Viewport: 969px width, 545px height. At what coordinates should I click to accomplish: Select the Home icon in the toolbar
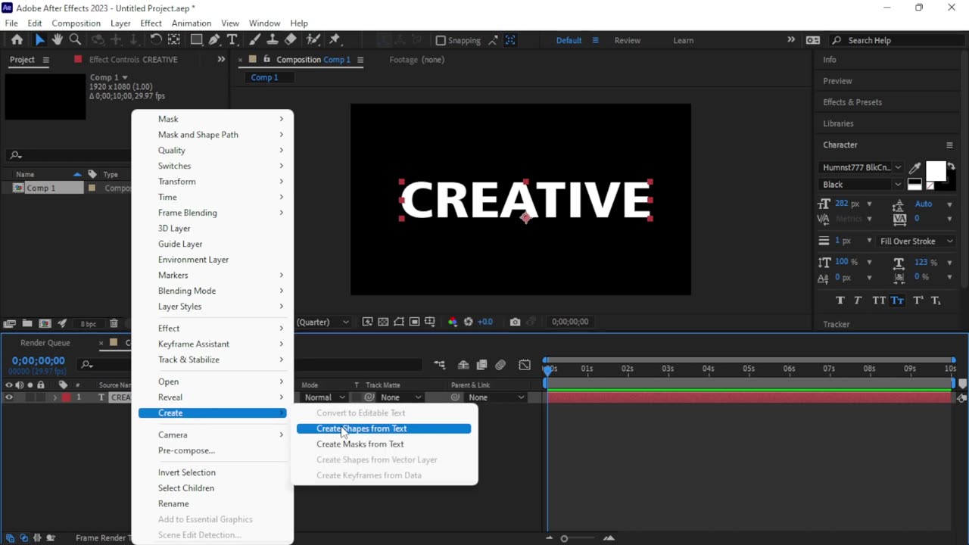17,40
